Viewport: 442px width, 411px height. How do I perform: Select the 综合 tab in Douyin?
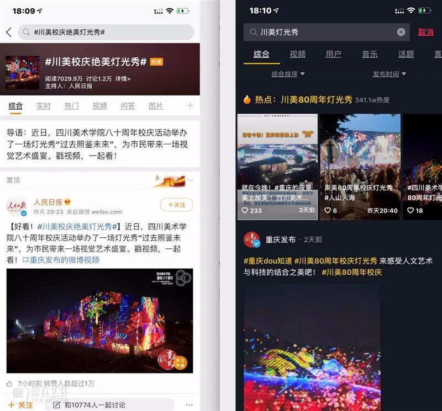point(261,54)
